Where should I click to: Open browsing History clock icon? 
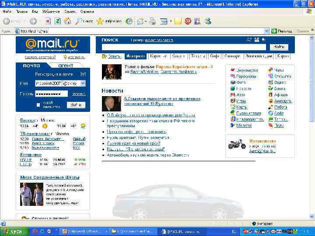[129, 21]
